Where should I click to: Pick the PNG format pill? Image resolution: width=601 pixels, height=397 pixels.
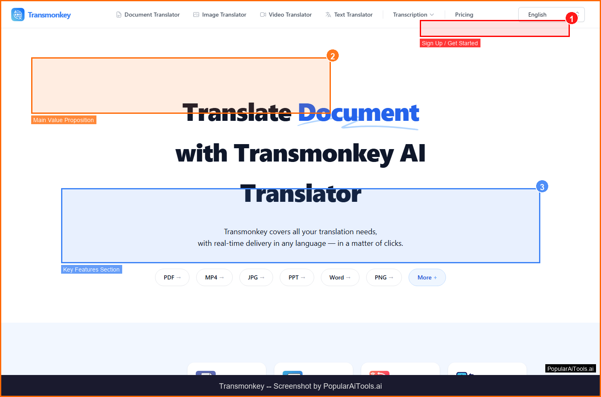384,277
